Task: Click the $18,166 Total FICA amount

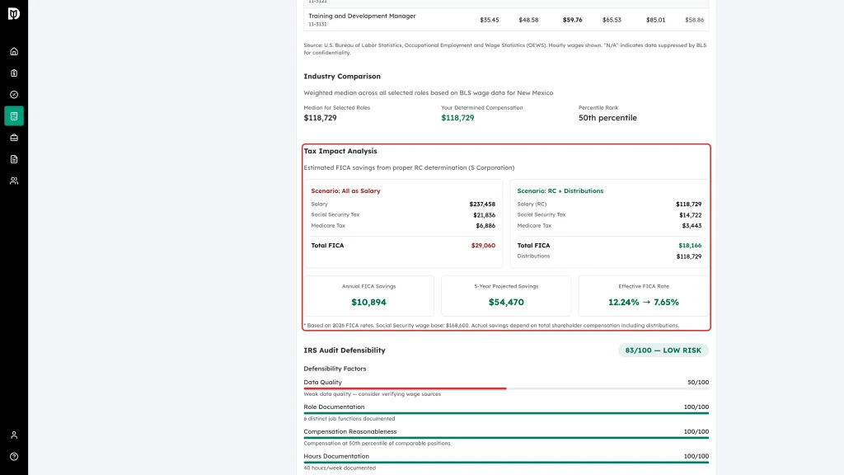Action: coord(690,246)
